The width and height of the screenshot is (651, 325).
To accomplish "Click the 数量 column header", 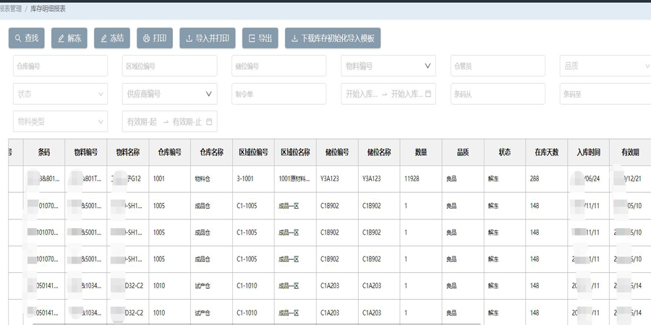I will tap(420, 152).
